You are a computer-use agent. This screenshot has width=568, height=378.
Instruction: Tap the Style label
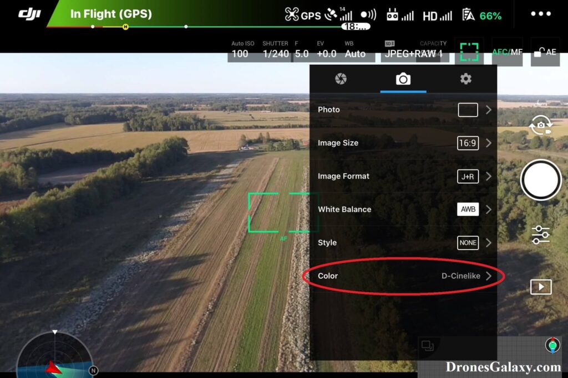pyautogui.click(x=327, y=243)
